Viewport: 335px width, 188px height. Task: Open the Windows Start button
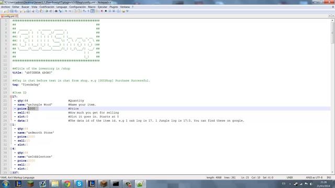5,184
